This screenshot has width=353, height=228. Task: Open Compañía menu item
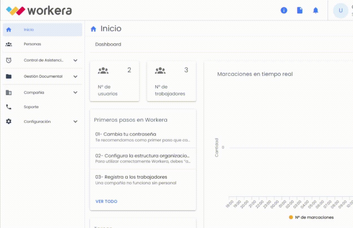click(x=42, y=92)
